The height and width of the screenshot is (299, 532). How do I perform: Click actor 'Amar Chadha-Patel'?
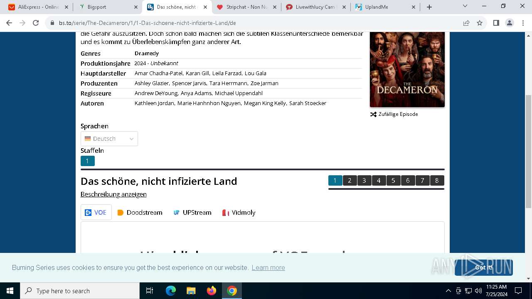click(158, 73)
